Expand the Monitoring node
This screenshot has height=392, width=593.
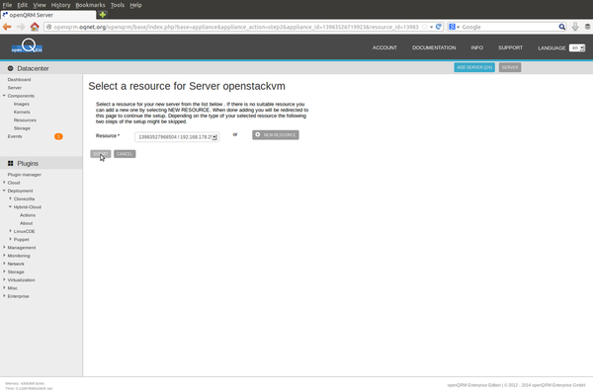4,255
